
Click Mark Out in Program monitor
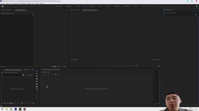(104, 66)
